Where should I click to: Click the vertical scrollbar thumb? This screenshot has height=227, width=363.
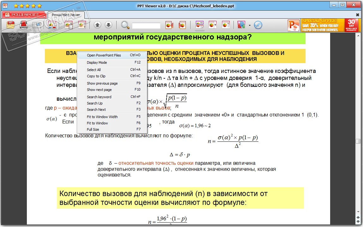(358, 141)
